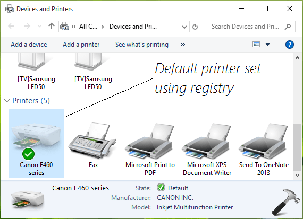Viewport: 303px width, 219px height.
Task: Select the first [TV]Samsung LED50 device
Action: tap(36, 72)
